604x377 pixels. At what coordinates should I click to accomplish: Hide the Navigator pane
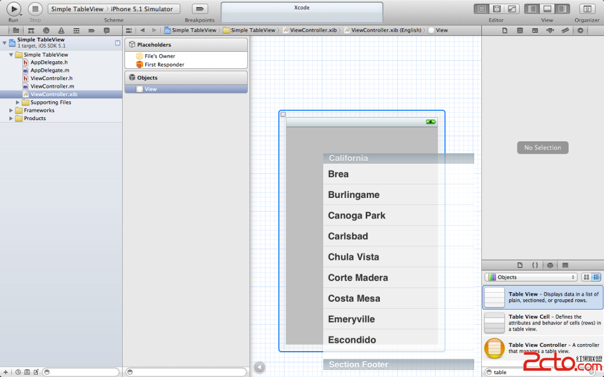[532, 9]
